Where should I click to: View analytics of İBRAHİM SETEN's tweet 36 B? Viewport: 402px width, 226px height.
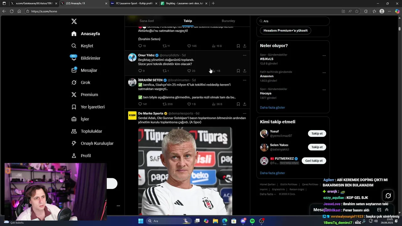click(x=217, y=104)
